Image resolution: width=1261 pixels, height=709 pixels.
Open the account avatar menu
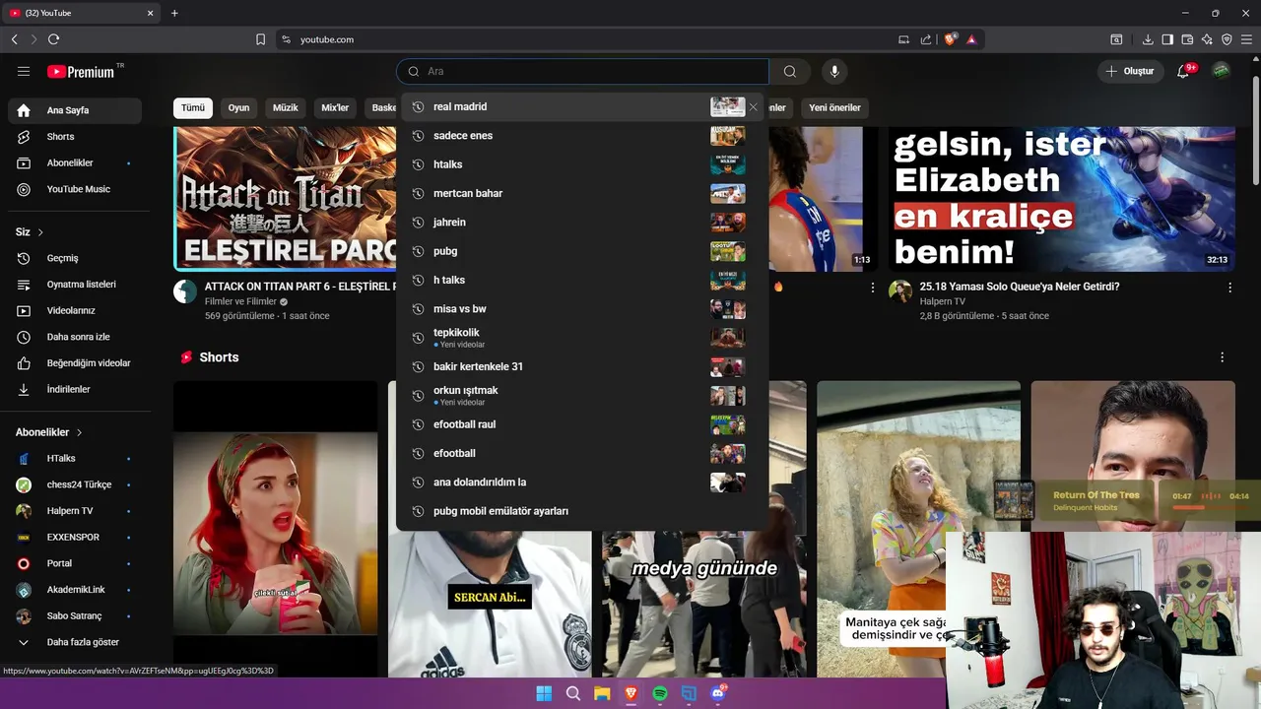(x=1221, y=71)
